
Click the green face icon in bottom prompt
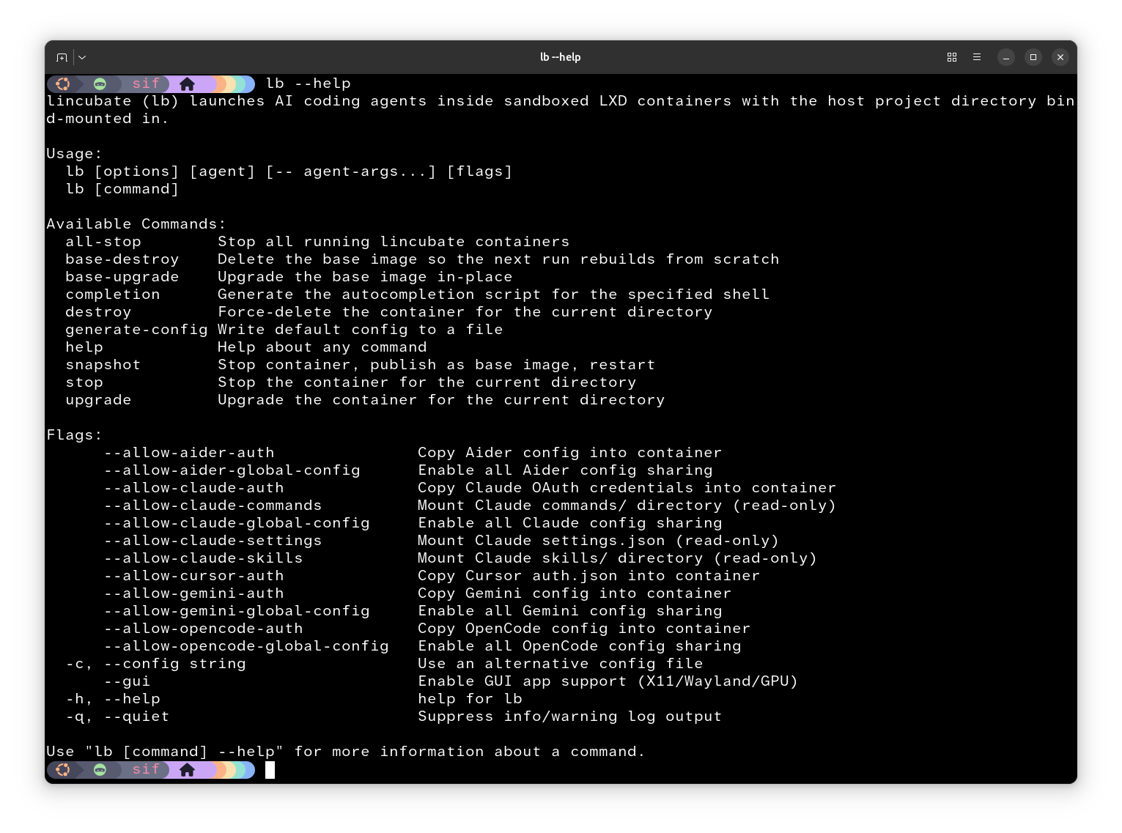click(100, 769)
